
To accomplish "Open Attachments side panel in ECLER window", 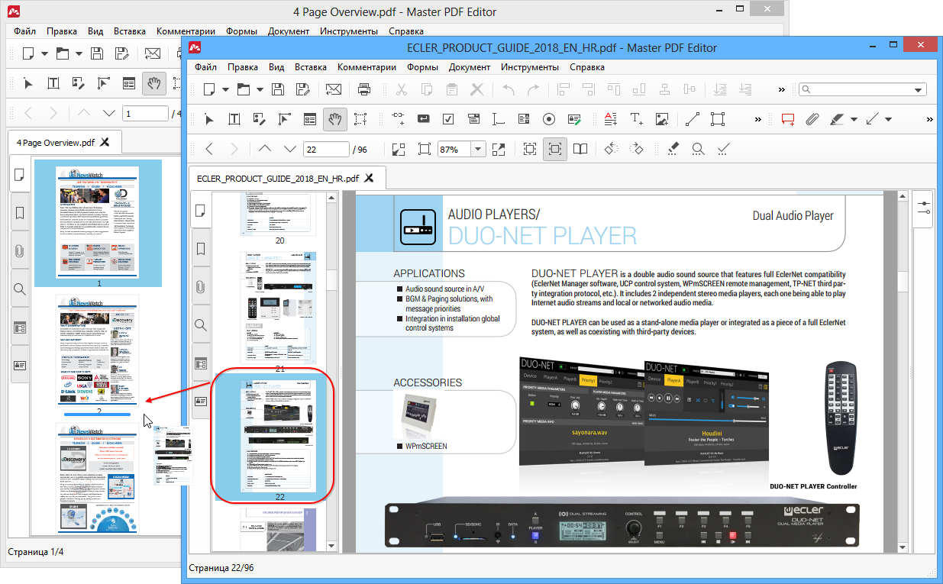I will tap(200, 287).
